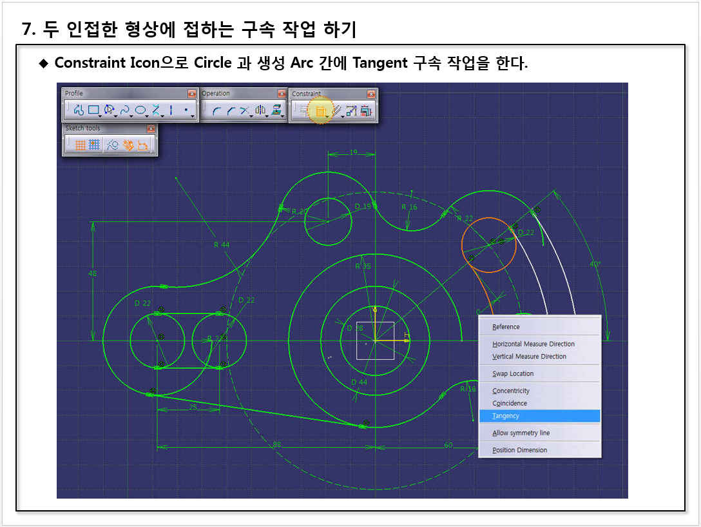Toggle Dimensional Constraints in Sketch tools

click(x=144, y=146)
